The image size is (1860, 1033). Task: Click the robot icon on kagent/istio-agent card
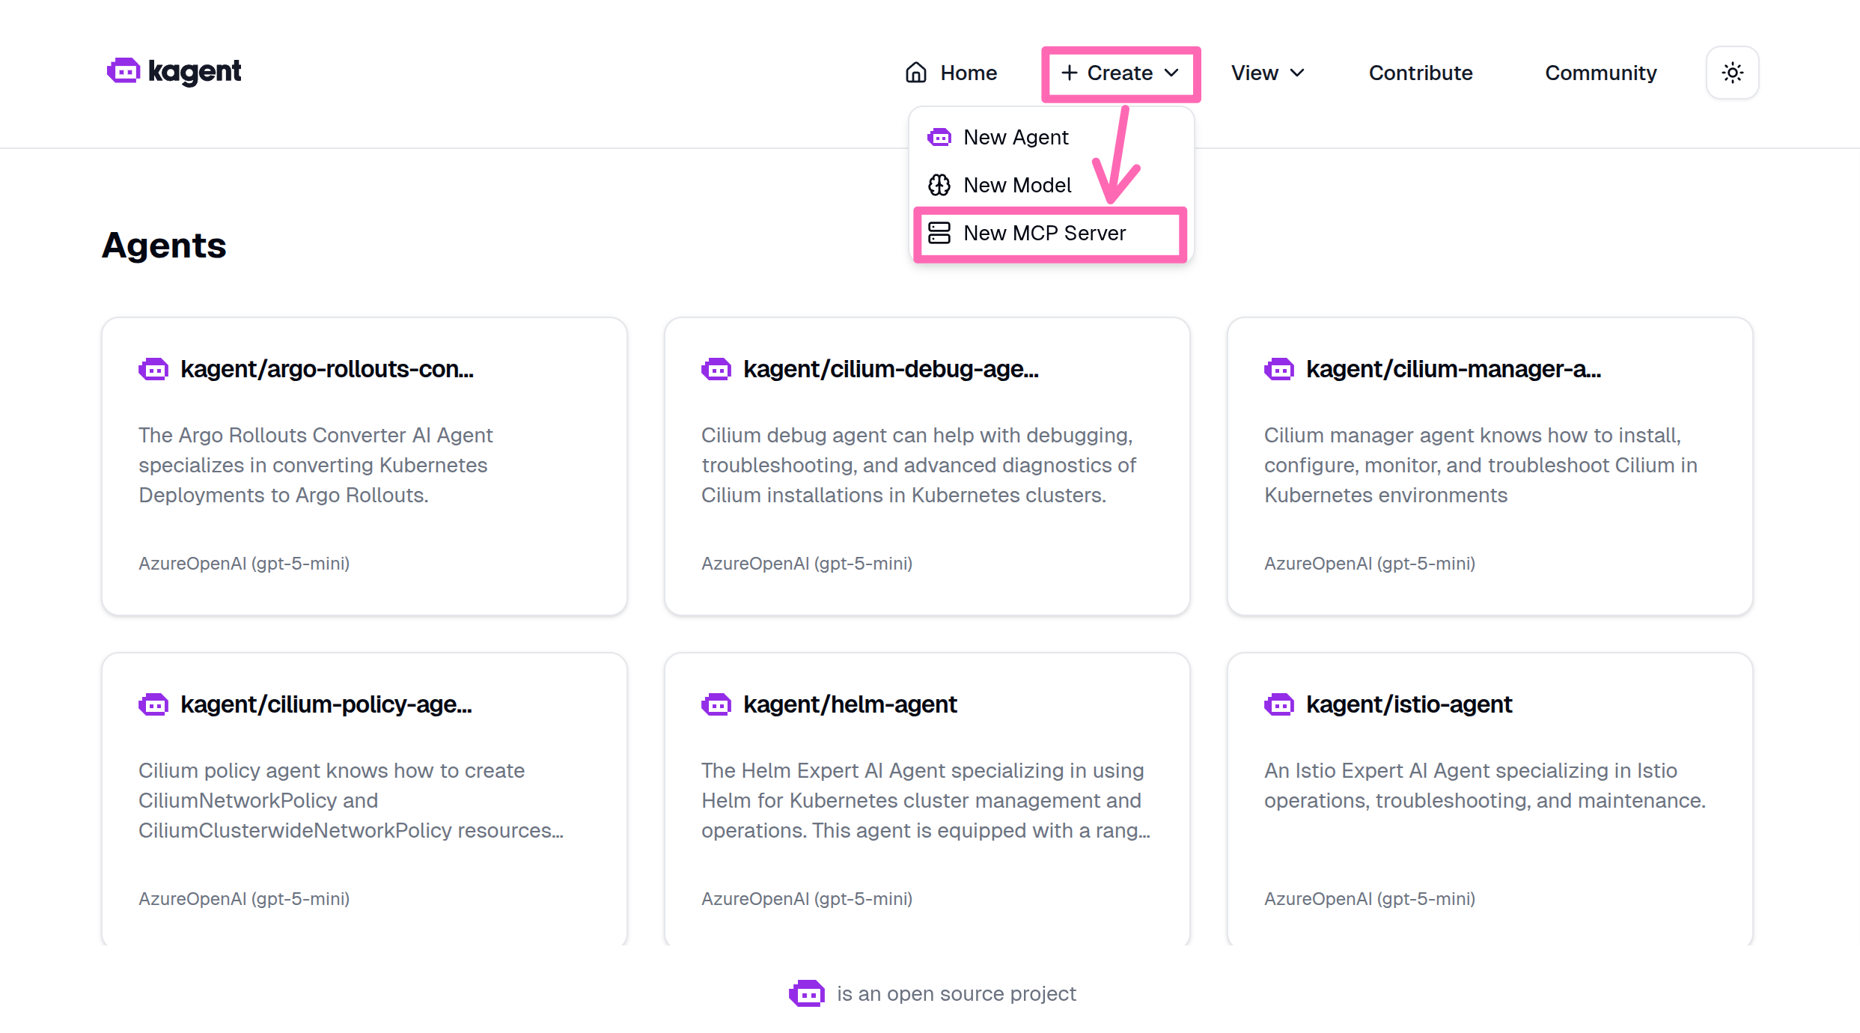(1279, 704)
